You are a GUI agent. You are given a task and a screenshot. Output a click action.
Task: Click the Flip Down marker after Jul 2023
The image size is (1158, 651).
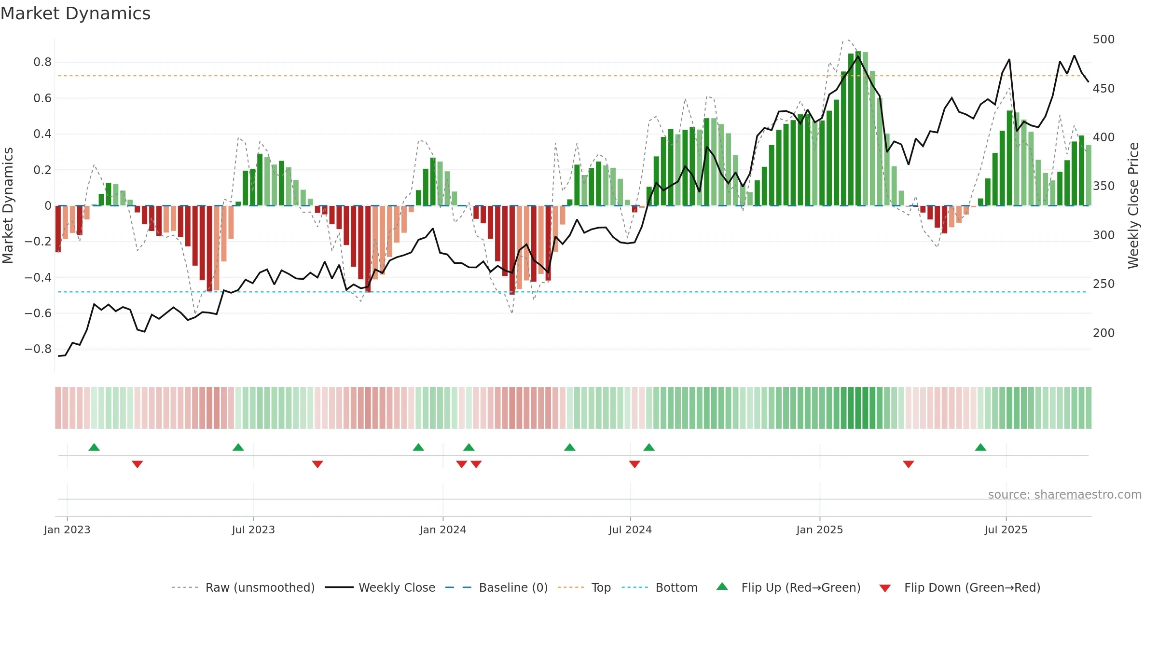(317, 464)
